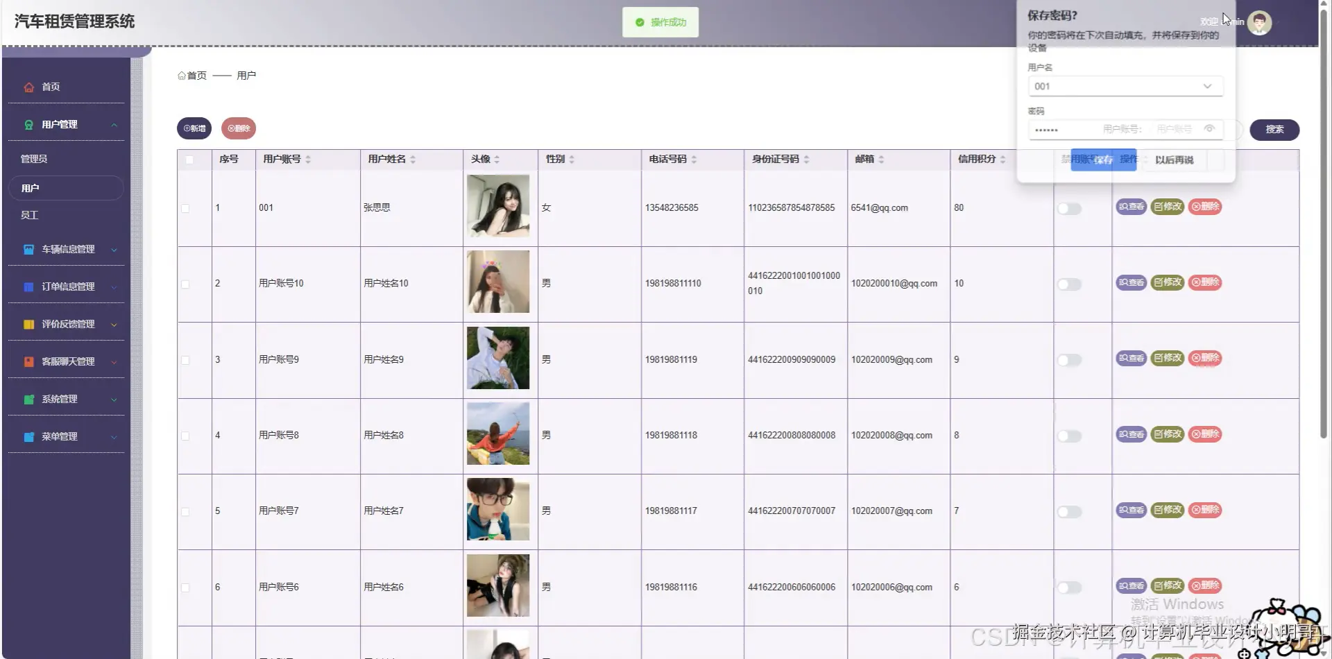Click the home icon in the sidebar

(x=28, y=87)
